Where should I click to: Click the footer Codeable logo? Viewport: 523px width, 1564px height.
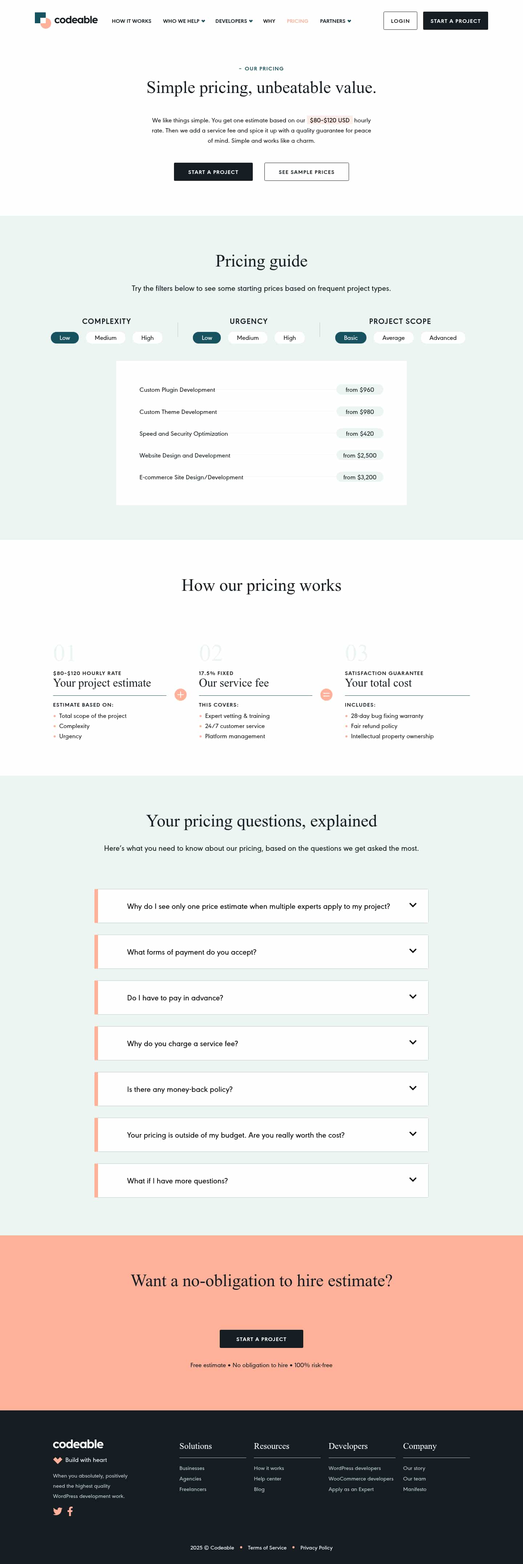(78, 1444)
